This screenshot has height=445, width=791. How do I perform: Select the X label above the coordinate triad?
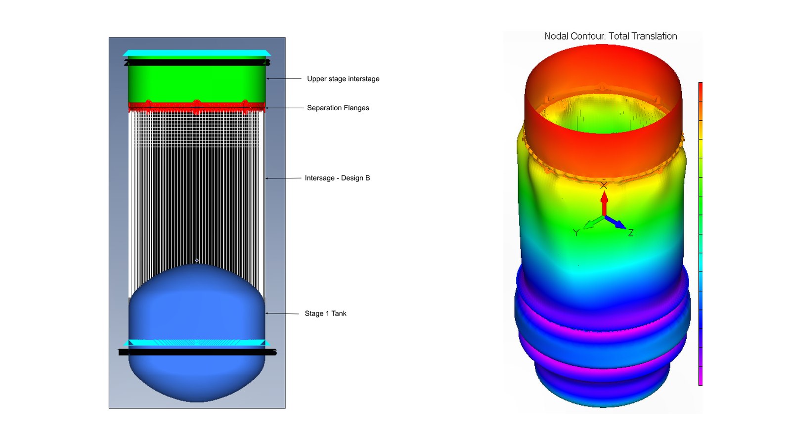[604, 185]
